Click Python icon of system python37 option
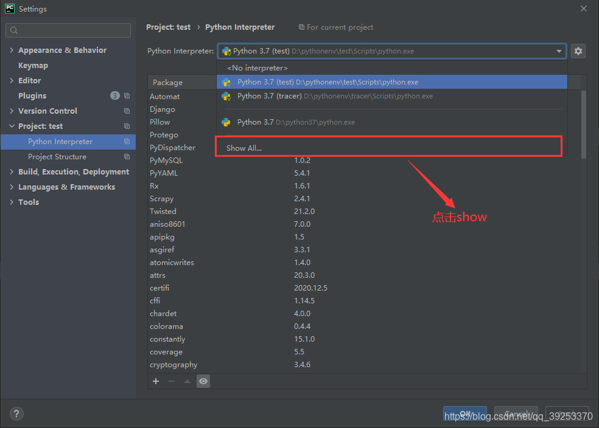The height and width of the screenshot is (428, 599). click(226, 122)
